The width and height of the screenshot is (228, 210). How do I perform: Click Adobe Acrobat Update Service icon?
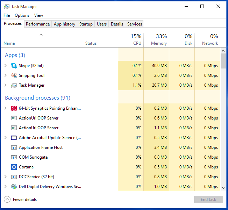(x=14, y=138)
